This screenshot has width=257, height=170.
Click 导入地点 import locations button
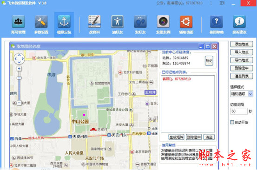click(242, 52)
